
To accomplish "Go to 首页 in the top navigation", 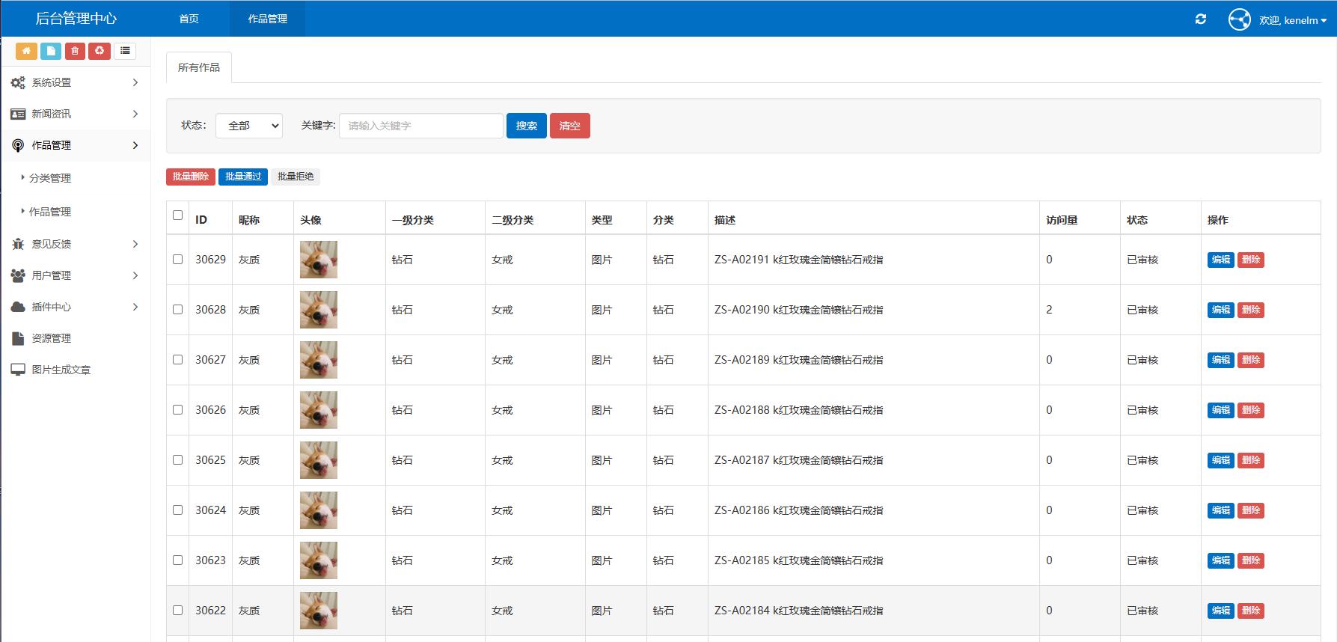I will point(189,19).
